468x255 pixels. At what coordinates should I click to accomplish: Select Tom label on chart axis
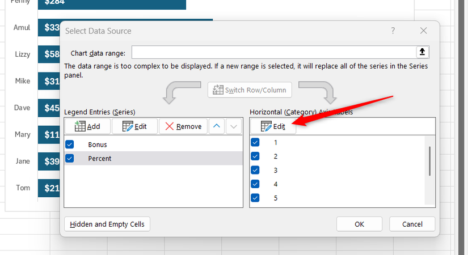pos(23,188)
